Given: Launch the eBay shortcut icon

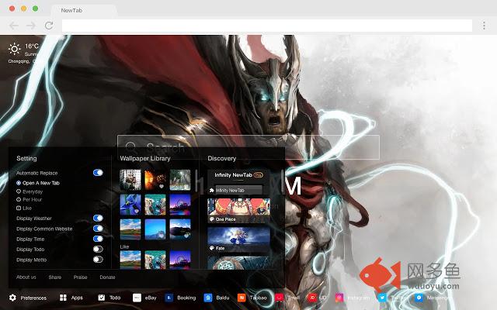Looking at the screenshot, I should tap(137, 298).
